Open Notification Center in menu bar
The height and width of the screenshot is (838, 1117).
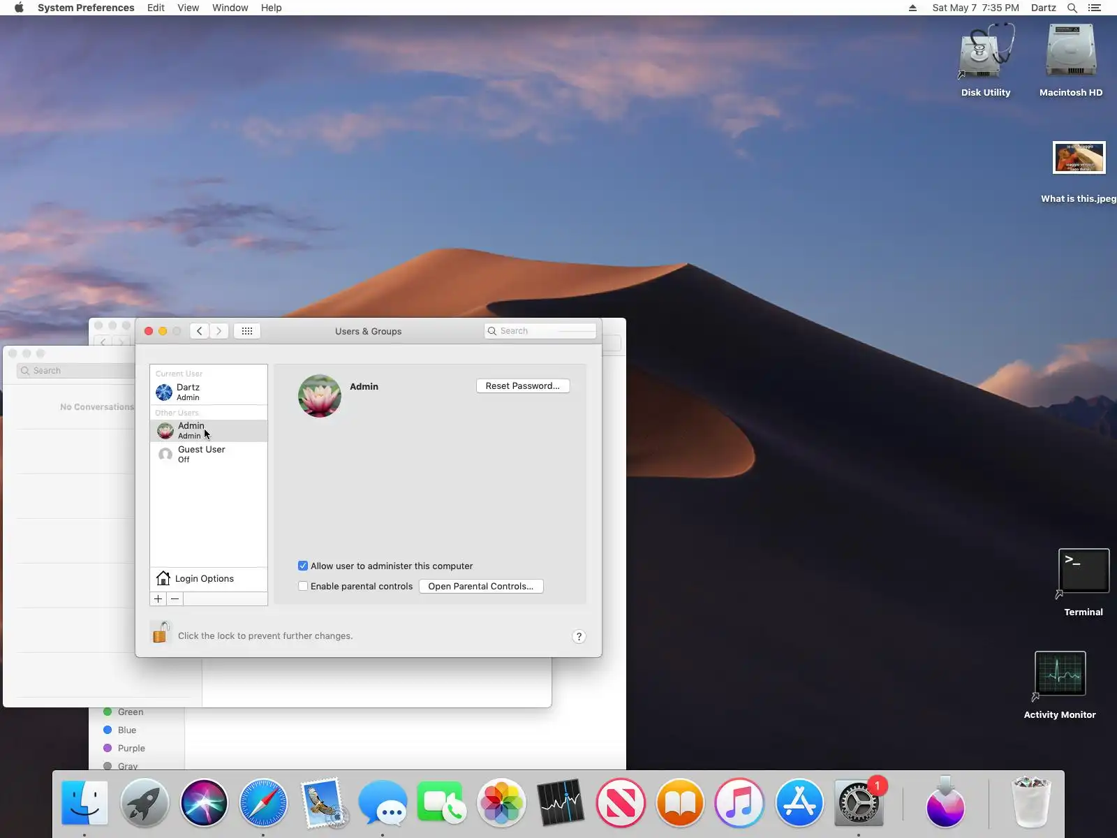(x=1095, y=8)
